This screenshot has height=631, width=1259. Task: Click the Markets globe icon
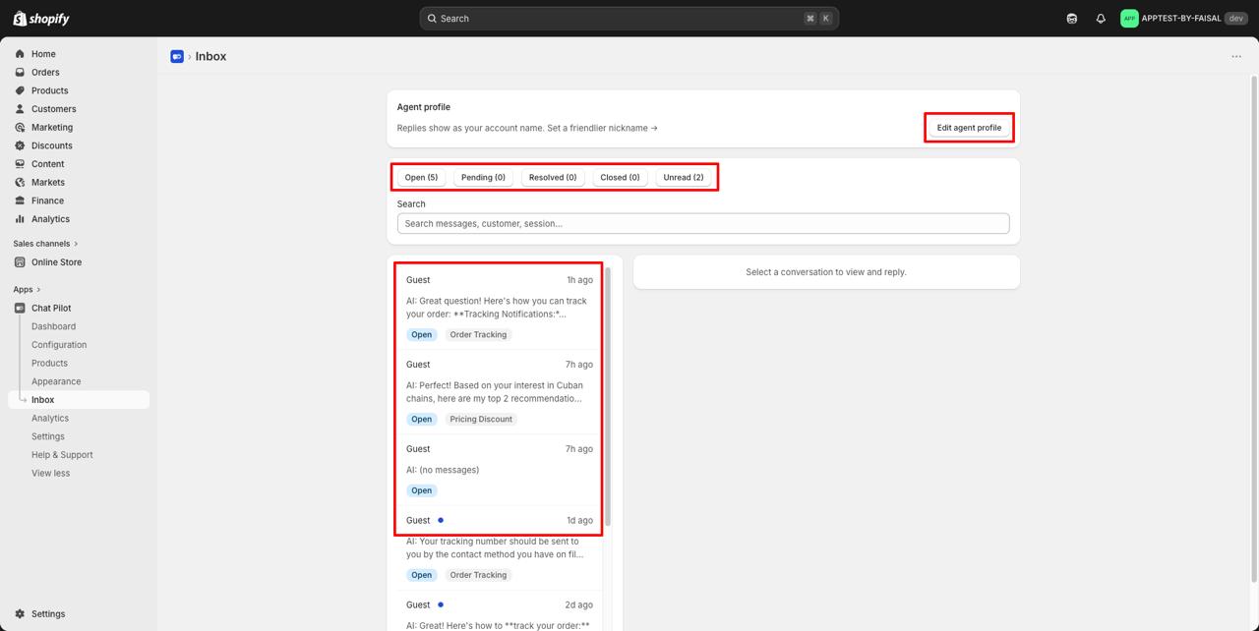coord(20,182)
